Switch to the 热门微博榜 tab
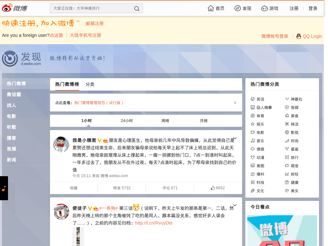The width and height of the screenshot is (328, 246). pos(67,84)
